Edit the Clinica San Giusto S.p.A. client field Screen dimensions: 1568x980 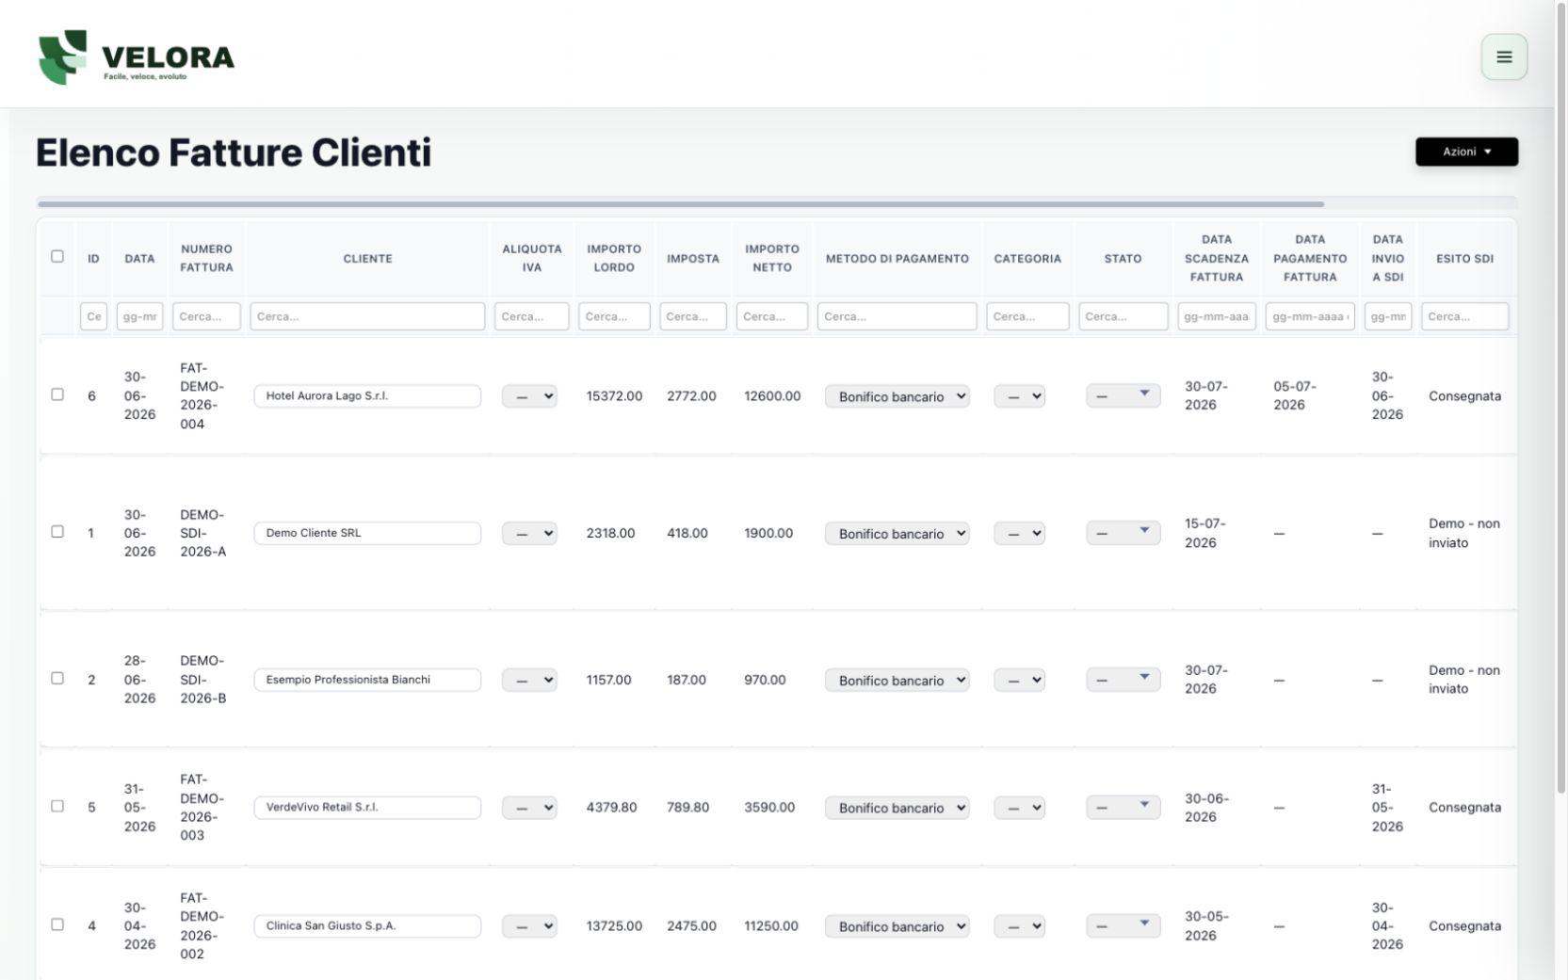[367, 926]
